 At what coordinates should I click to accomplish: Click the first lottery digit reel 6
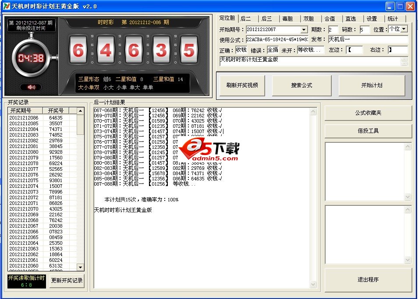78,50
